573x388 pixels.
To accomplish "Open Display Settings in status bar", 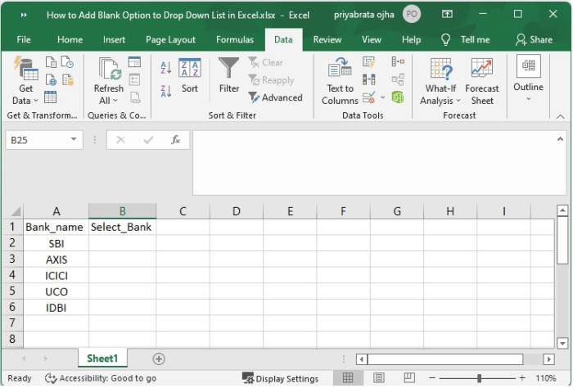I will pos(281,378).
